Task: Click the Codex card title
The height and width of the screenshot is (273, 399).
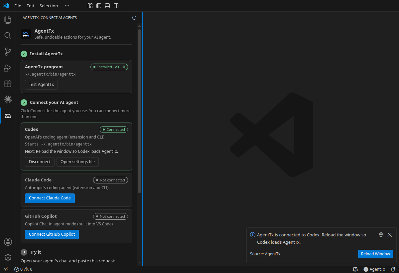Action: click(x=32, y=129)
